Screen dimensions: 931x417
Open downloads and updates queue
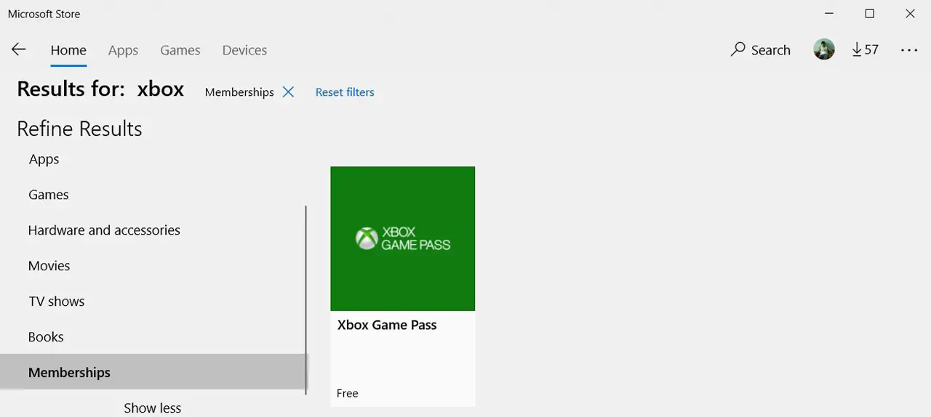865,49
